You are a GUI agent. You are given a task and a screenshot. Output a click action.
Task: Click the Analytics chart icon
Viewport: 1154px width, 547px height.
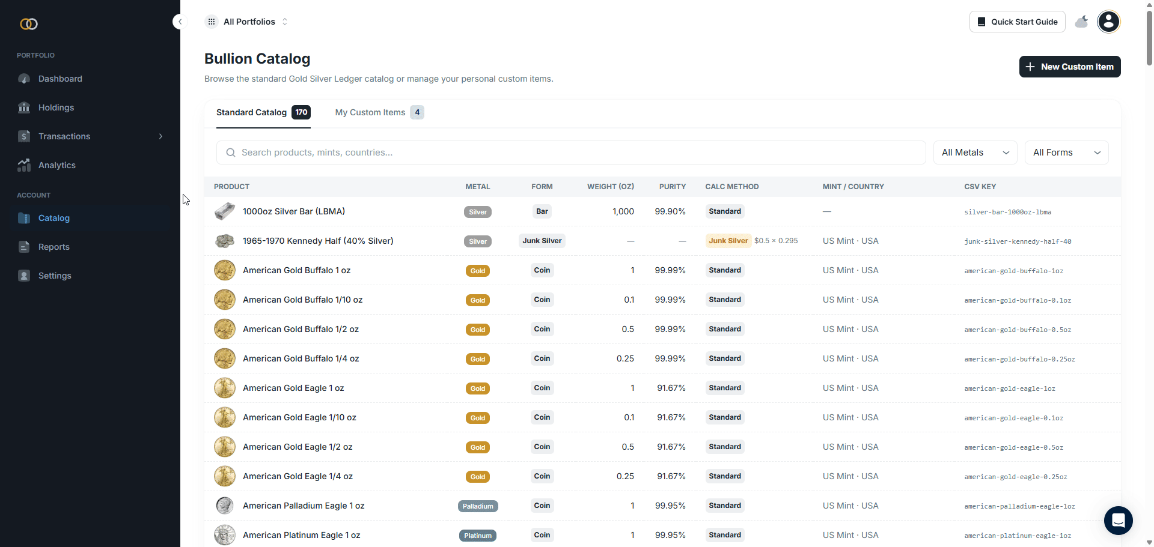pos(24,165)
